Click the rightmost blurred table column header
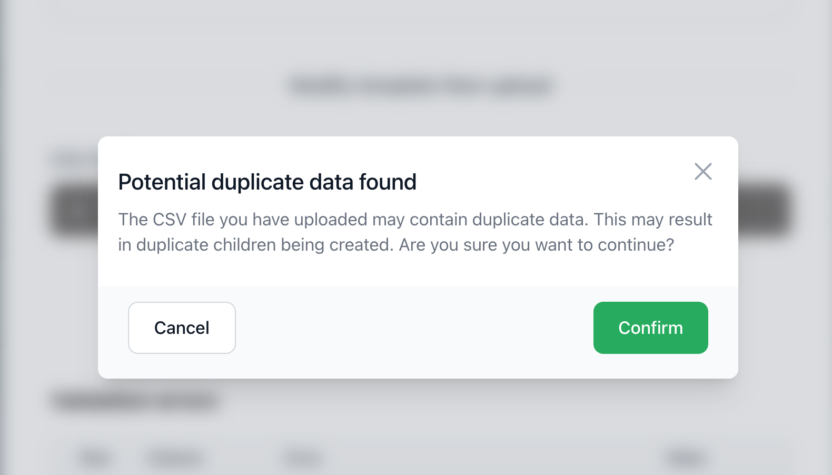832x475 pixels. pyautogui.click(x=685, y=457)
